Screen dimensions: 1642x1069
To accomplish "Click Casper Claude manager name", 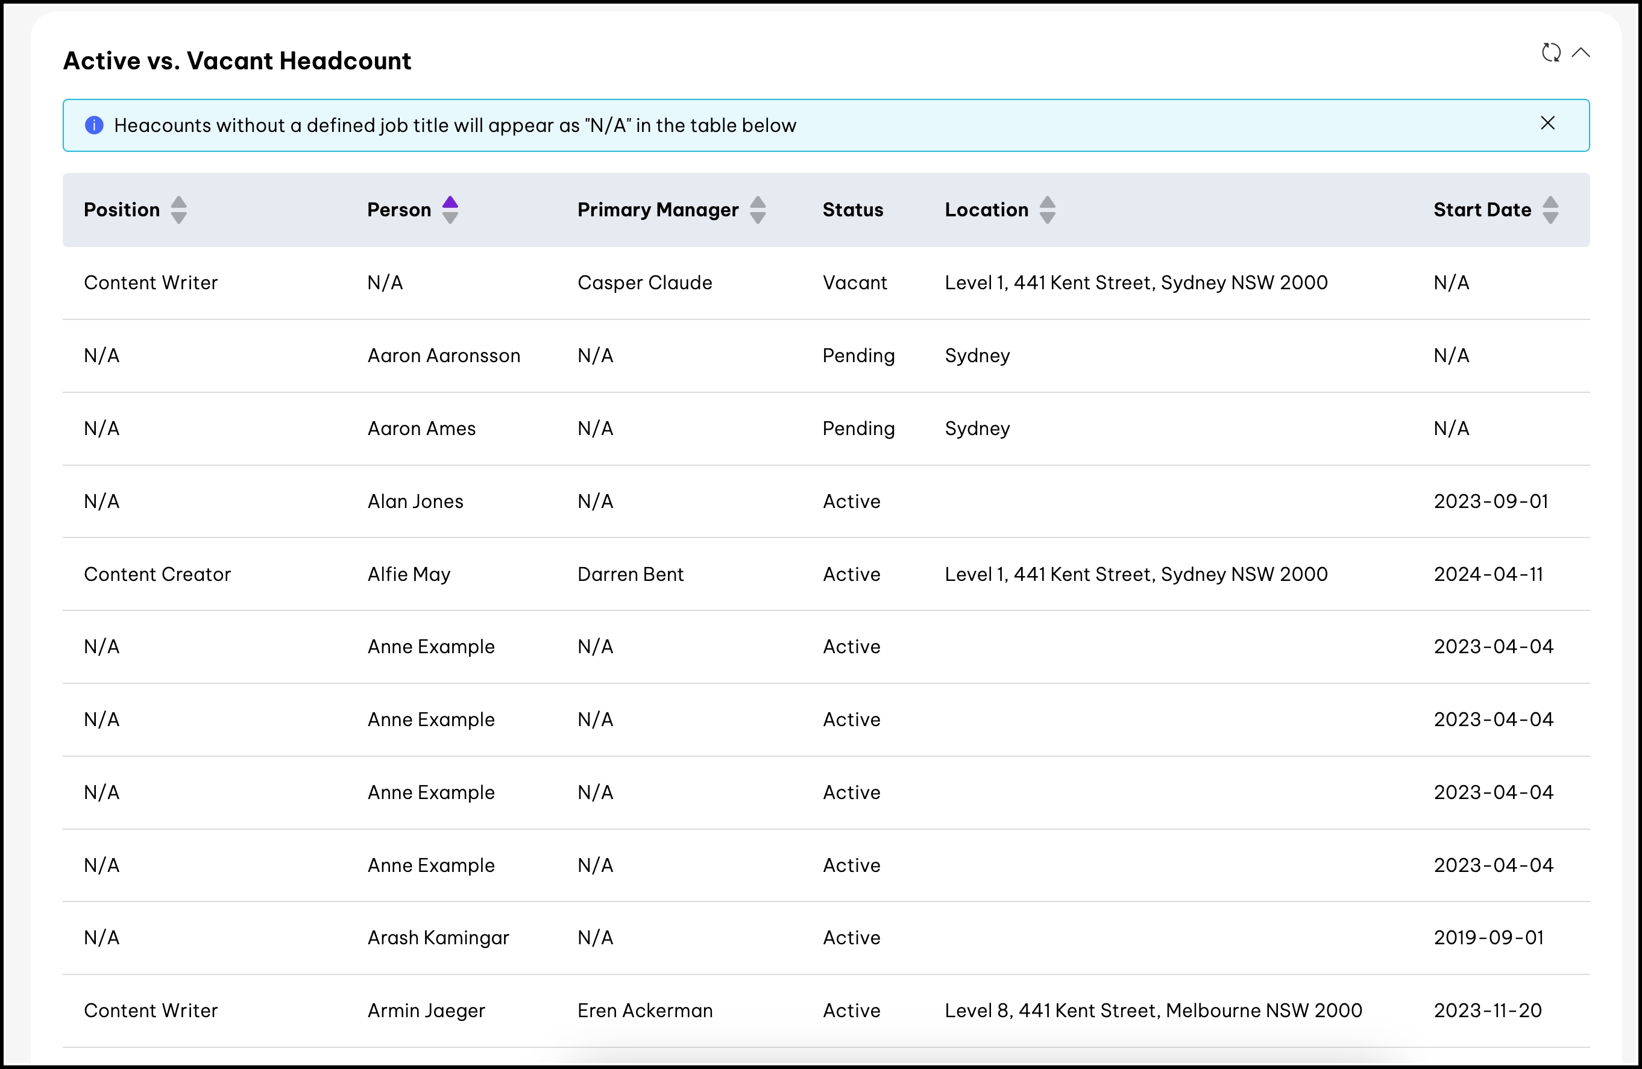I will pos(644,283).
